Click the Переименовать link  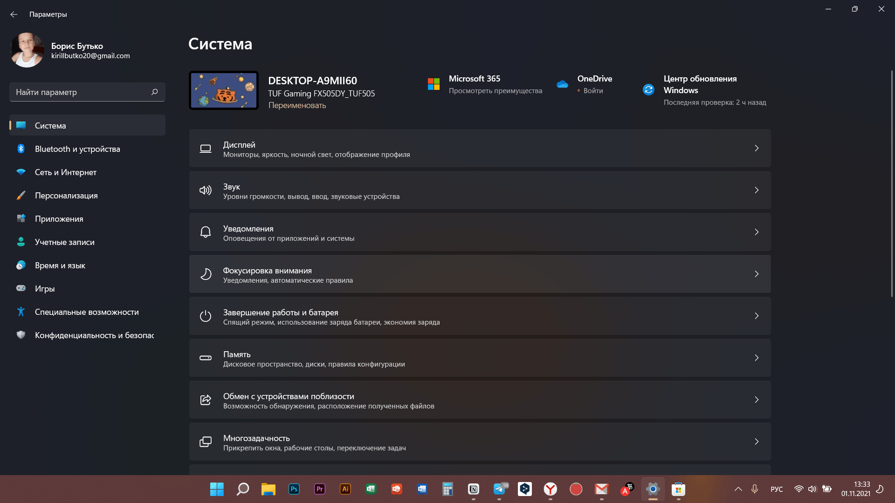[297, 105]
